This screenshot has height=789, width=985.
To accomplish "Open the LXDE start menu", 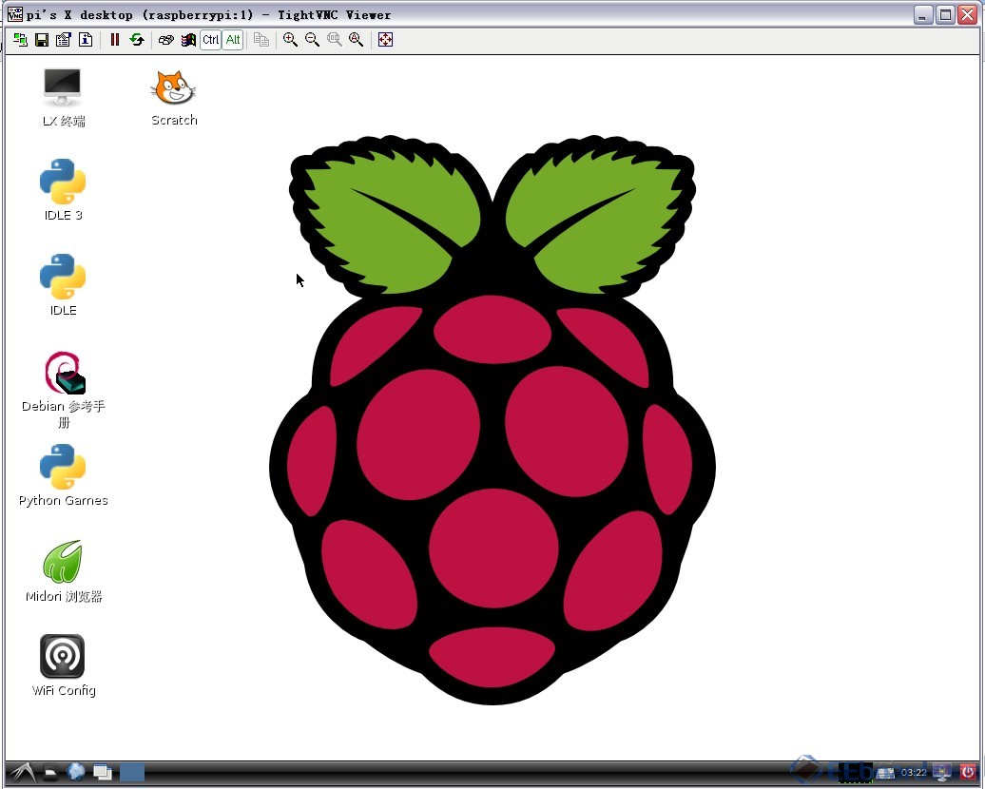I will tap(21, 772).
